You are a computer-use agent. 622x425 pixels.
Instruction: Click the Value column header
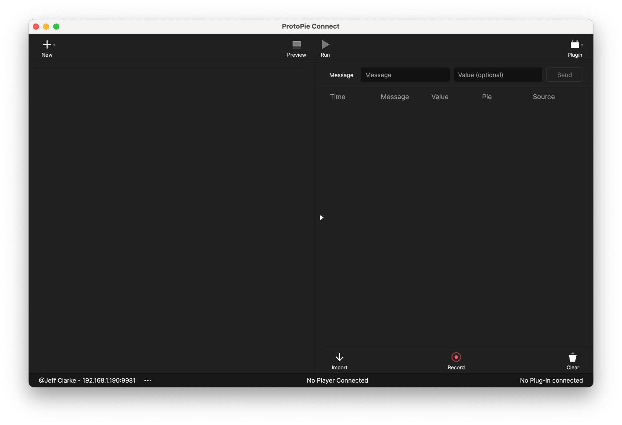[440, 97]
